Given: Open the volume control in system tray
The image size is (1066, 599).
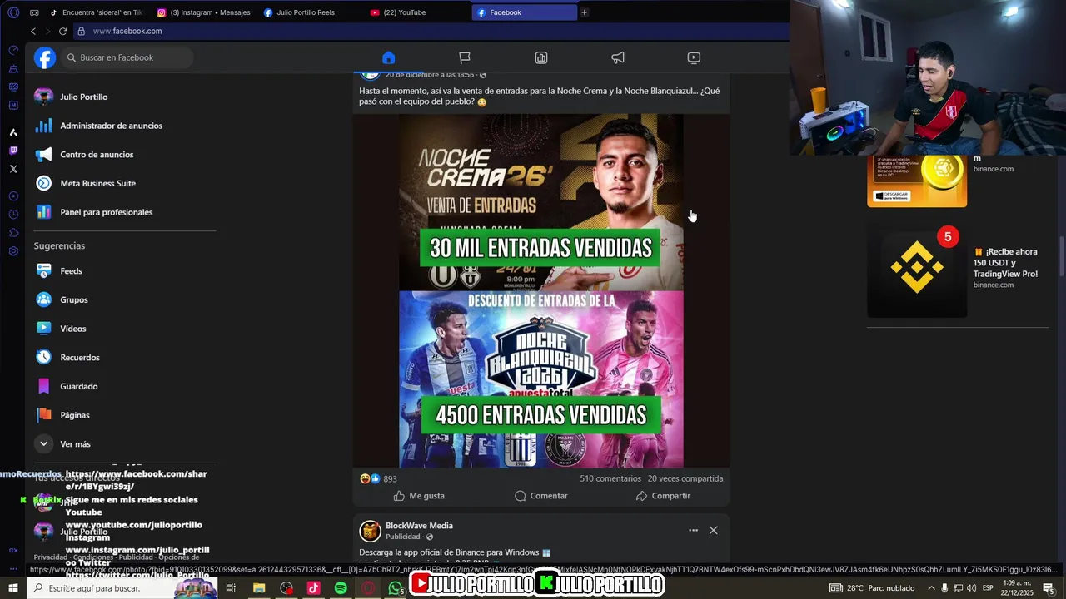Looking at the screenshot, I should coord(972,588).
